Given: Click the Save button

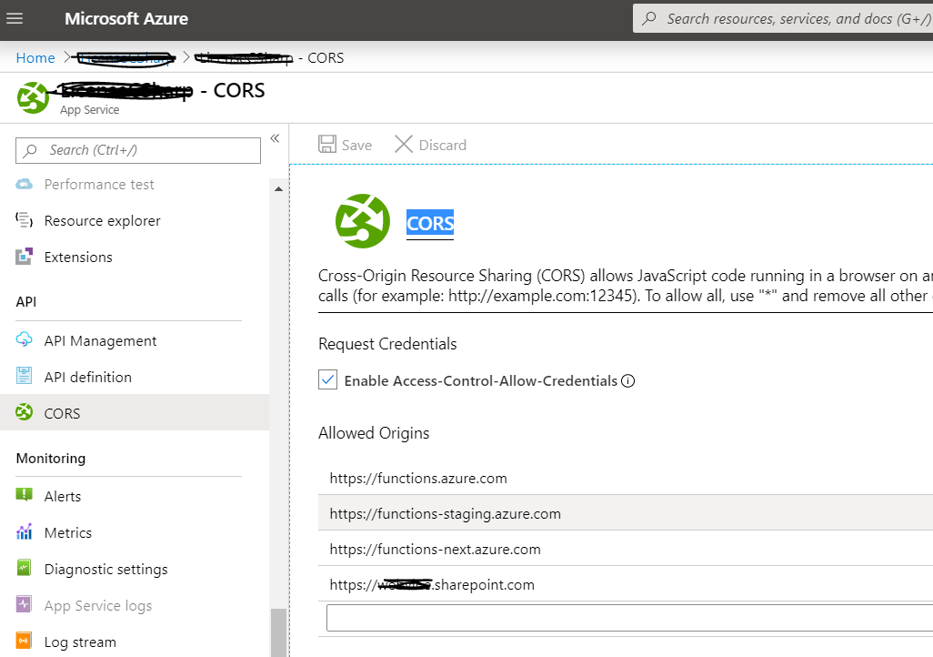Looking at the screenshot, I should pyautogui.click(x=346, y=145).
